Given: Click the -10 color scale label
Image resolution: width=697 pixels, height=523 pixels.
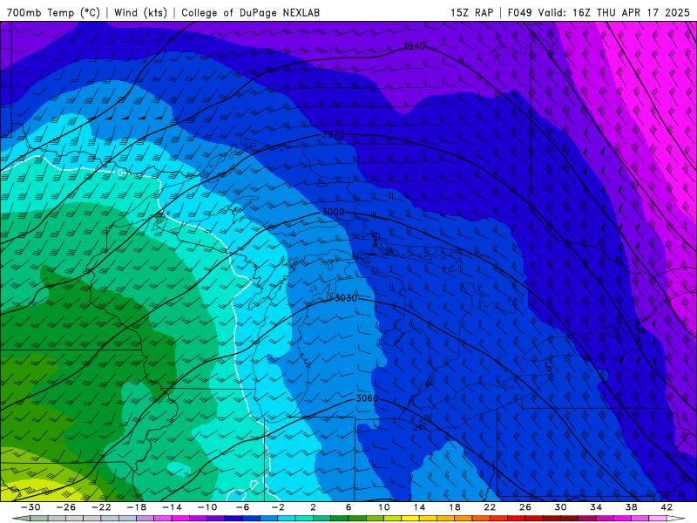Looking at the screenshot, I should pyautogui.click(x=207, y=507).
